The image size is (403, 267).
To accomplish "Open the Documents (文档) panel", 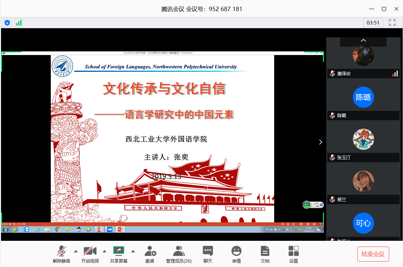I will pyautogui.click(x=265, y=254).
